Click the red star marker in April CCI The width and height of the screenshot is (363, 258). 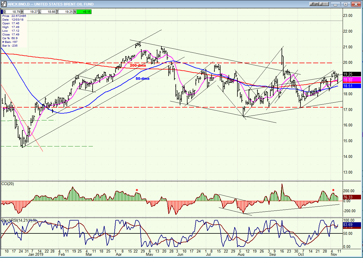[137, 190]
